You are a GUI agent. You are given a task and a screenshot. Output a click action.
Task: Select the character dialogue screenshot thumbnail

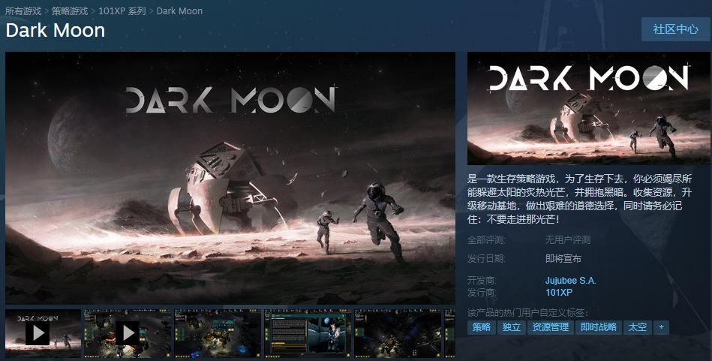point(308,333)
